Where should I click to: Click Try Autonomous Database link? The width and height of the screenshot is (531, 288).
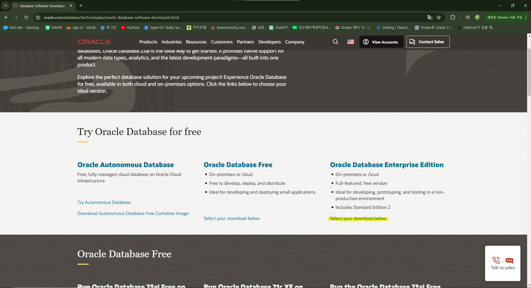click(104, 203)
